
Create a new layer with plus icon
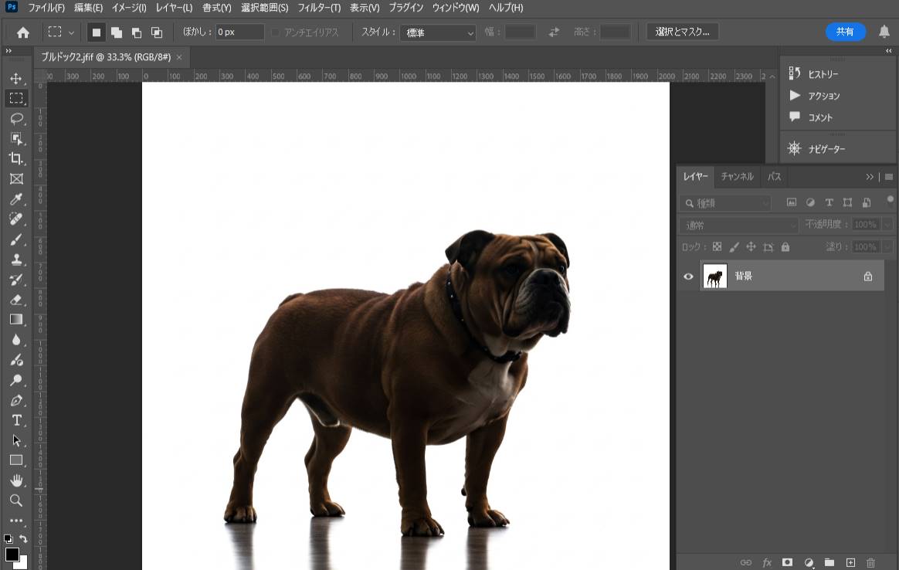pyautogui.click(x=850, y=562)
